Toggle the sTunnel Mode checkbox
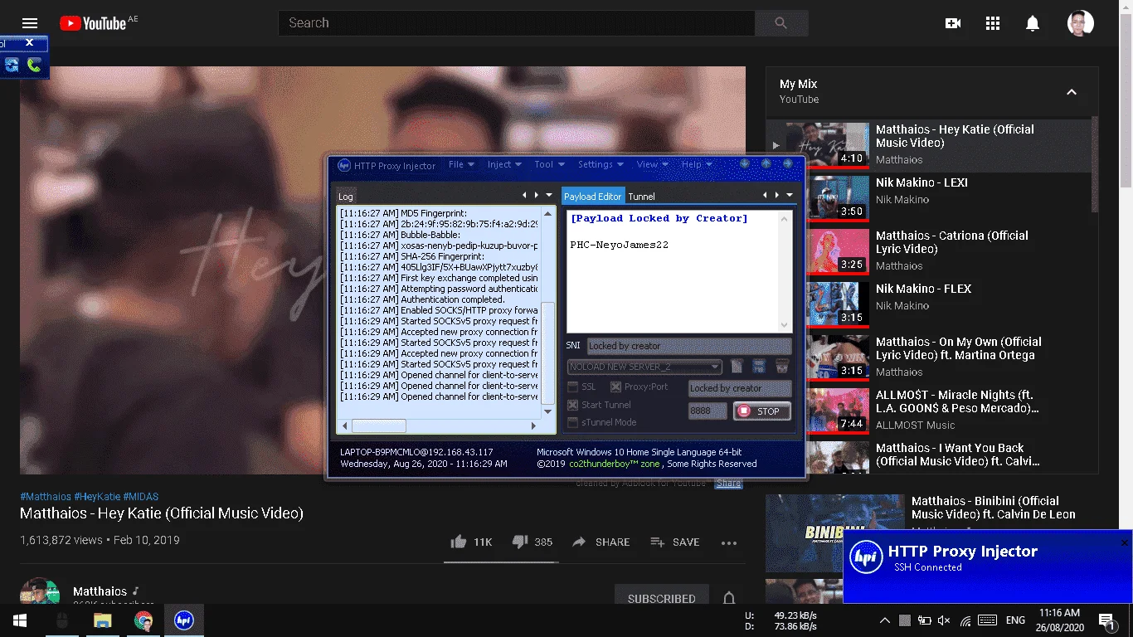Viewport: 1133px width, 637px height. pyautogui.click(x=572, y=422)
